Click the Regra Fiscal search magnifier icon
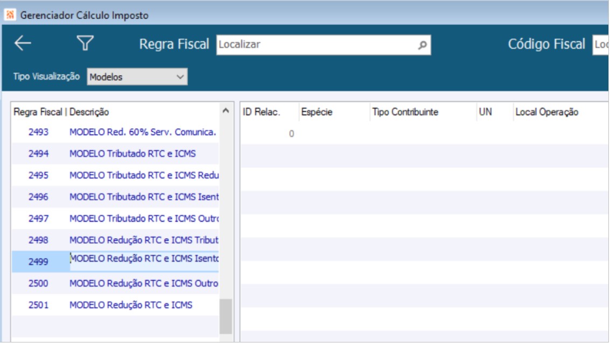The image size is (610, 343). coord(422,45)
